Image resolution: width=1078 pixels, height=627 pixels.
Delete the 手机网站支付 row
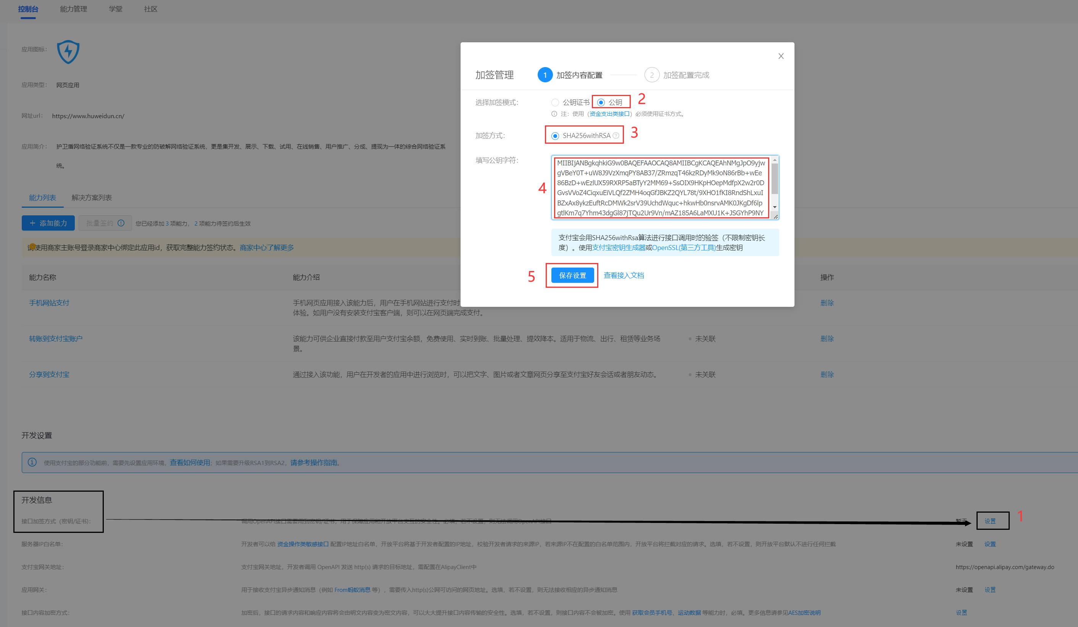[x=827, y=303]
